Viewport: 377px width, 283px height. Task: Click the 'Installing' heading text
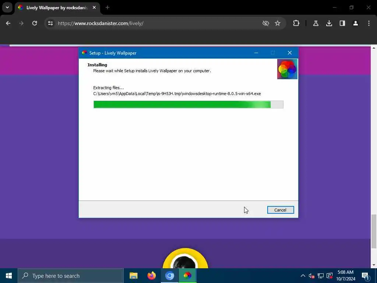tap(97, 65)
